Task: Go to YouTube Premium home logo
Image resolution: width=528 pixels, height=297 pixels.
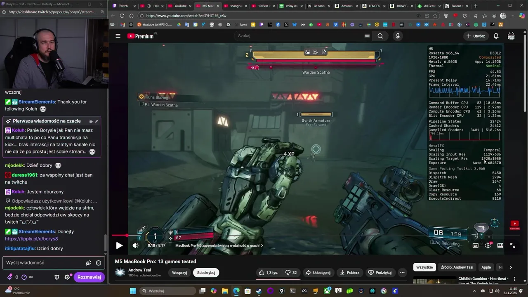Action: pyautogui.click(x=141, y=36)
